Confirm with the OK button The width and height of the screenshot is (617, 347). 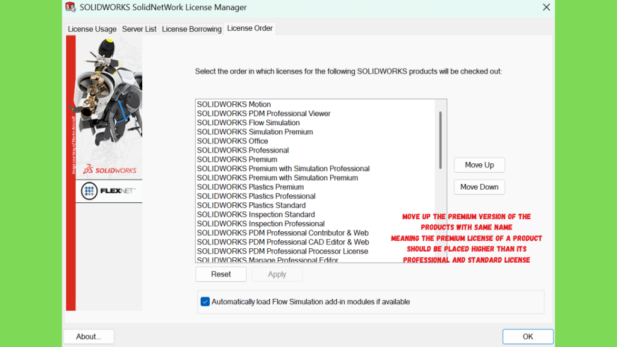point(528,337)
